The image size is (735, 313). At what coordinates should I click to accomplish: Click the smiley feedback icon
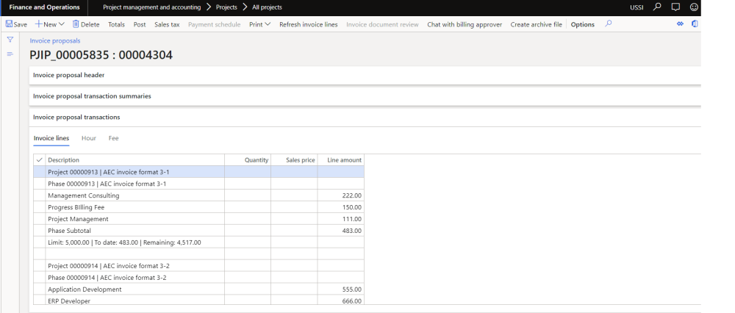tap(695, 7)
